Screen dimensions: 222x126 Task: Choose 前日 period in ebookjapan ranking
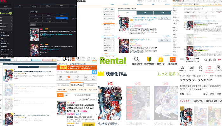click(205, 94)
